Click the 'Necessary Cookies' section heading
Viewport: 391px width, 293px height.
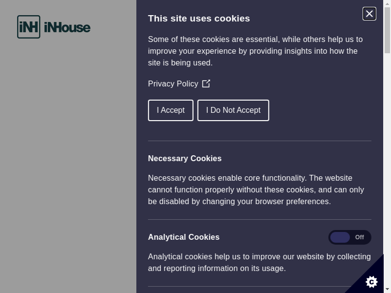pyautogui.click(x=185, y=159)
